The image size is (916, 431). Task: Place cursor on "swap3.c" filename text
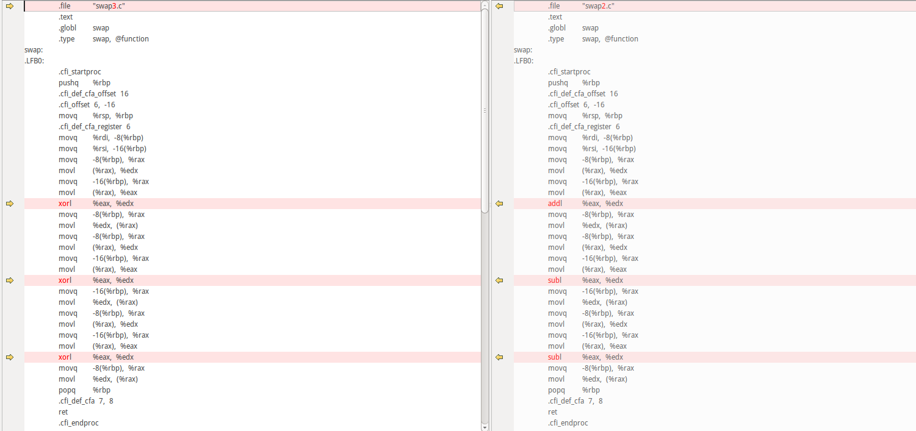(109, 6)
